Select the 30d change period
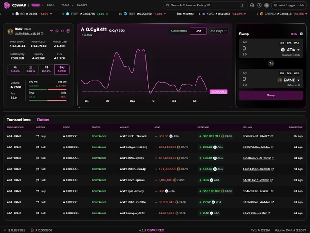Viewport: 310px width, 233px height. 62,69
